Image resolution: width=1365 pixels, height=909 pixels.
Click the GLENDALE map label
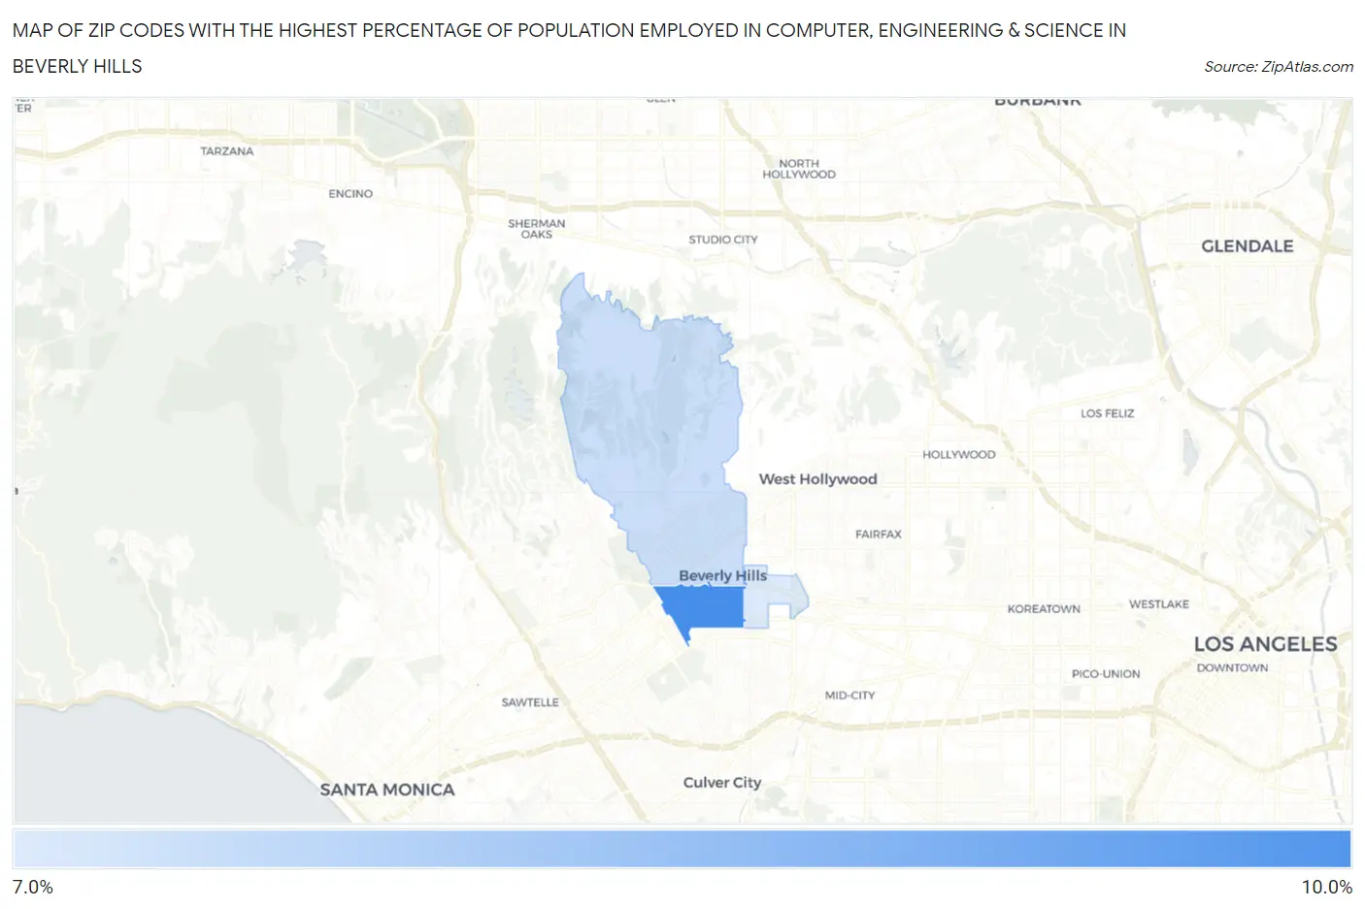coord(1248,246)
